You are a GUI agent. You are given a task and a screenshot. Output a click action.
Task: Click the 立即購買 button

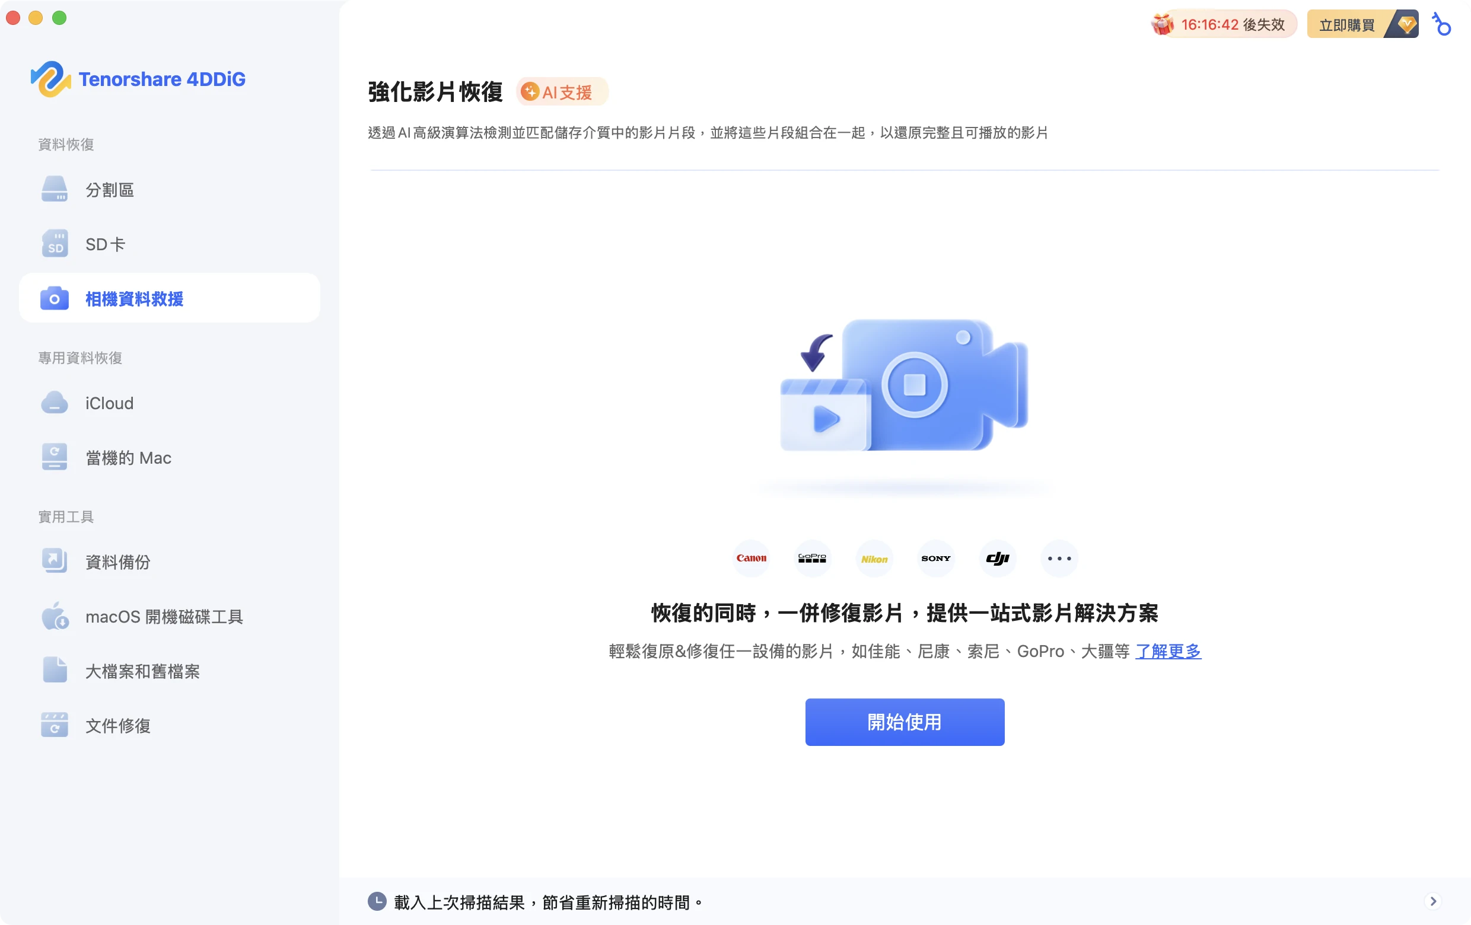(1362, 24)
